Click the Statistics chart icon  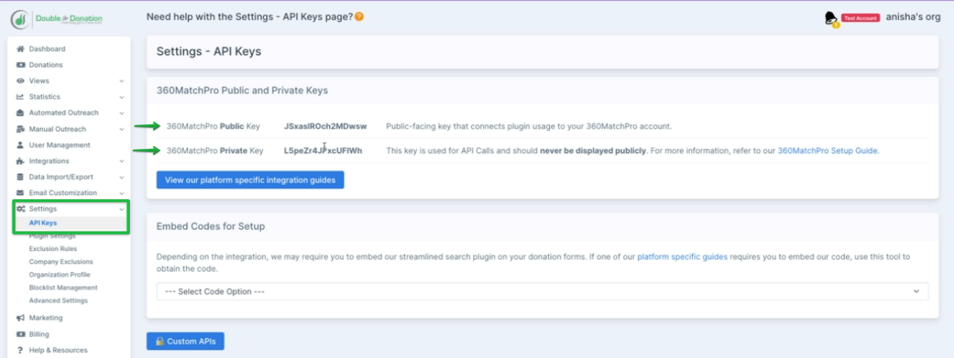(21, 97)
